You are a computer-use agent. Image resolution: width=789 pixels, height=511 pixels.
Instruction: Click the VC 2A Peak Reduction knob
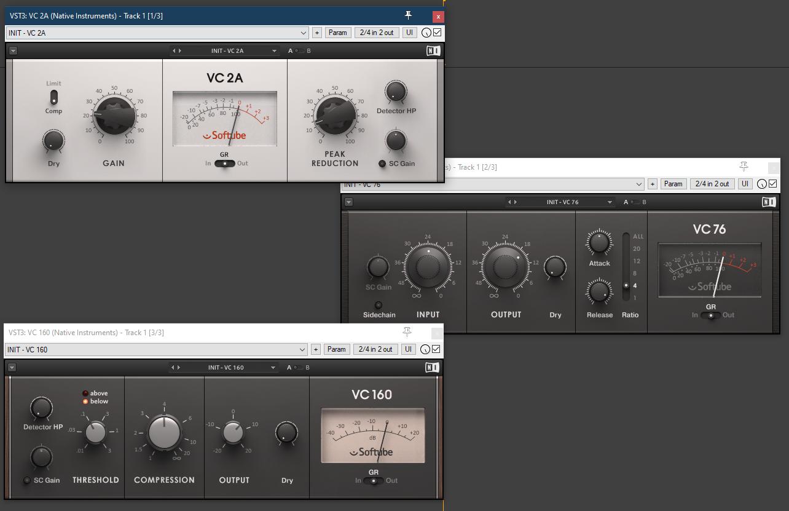click(x=336, y=115)
